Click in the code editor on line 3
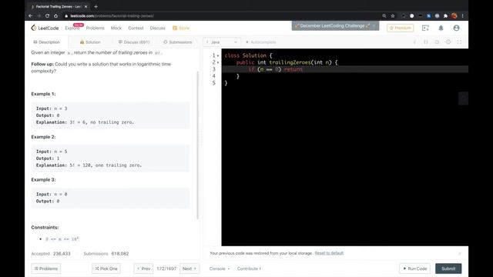Image resolution: width=493 pixels, height=277 pixels. coord(345,69)
